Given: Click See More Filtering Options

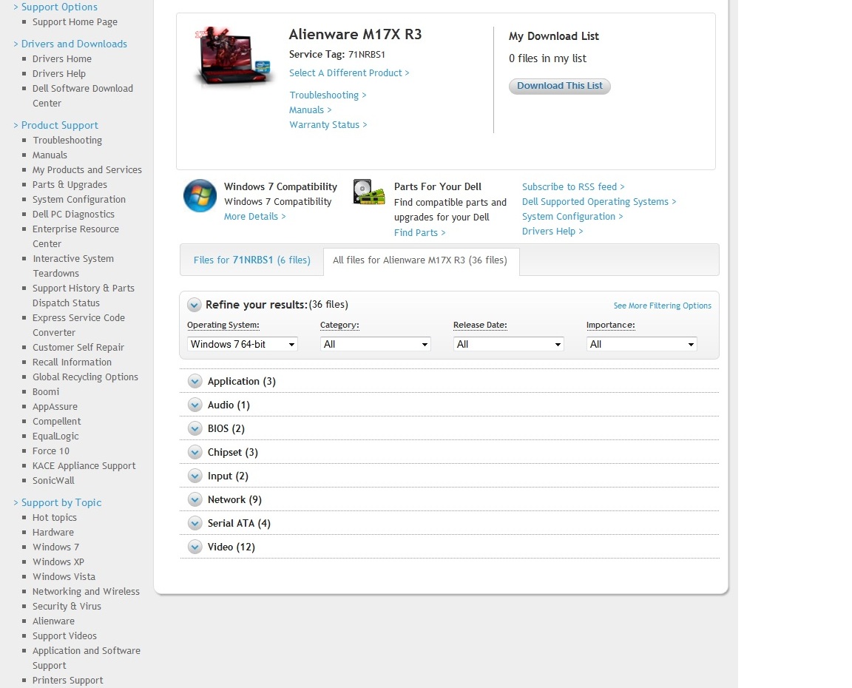Looking at the screenshot, I should tap(663, 306).
